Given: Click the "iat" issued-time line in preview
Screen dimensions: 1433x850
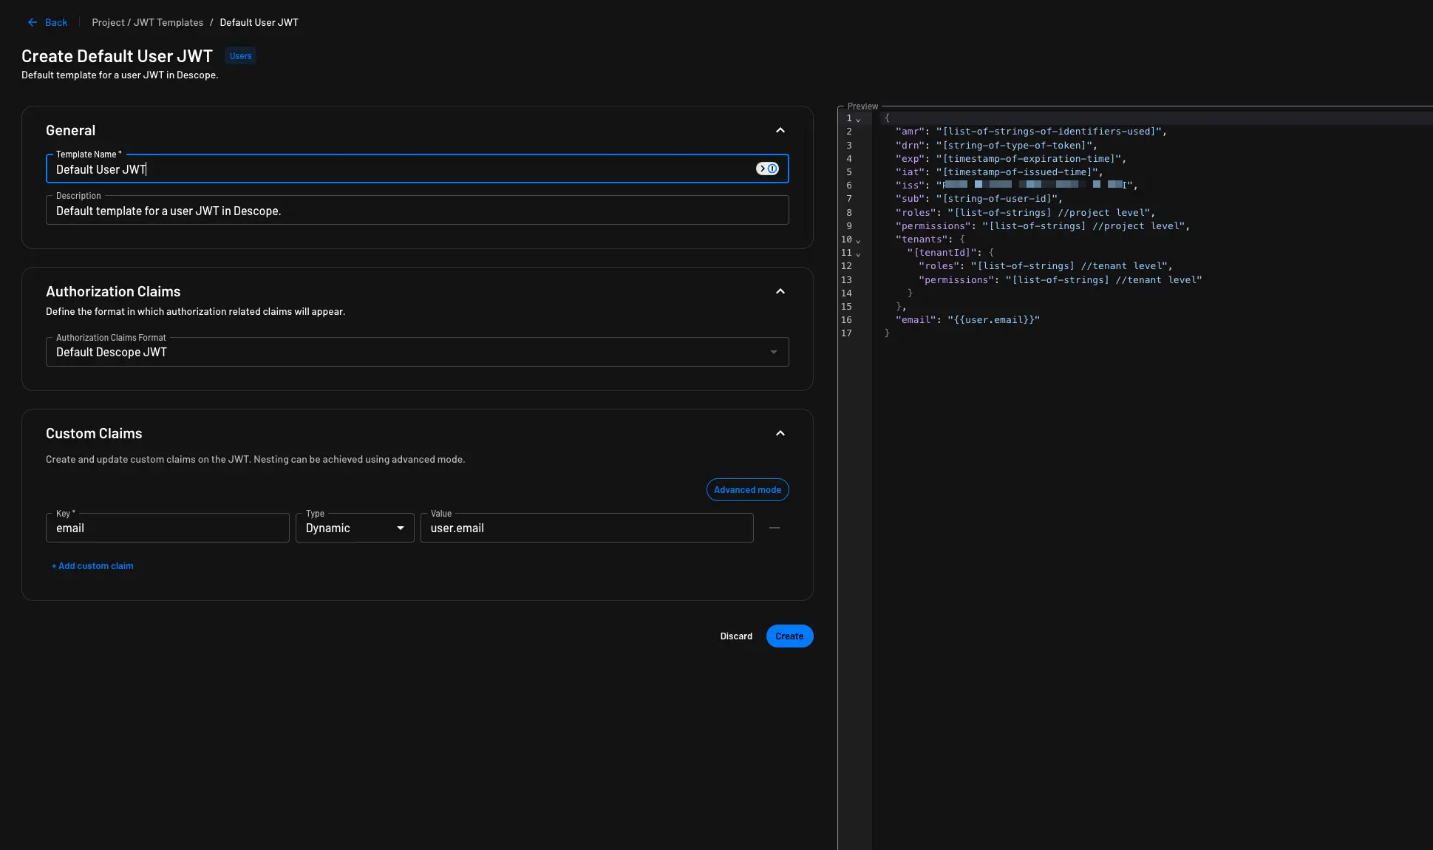Looking at the screenshot, I should (999, 172).
